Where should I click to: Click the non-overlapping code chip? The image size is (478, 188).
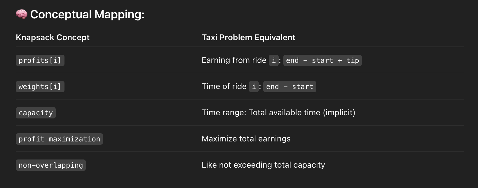51,165
